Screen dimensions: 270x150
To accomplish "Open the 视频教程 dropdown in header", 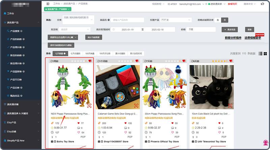I will pos(158,4).
